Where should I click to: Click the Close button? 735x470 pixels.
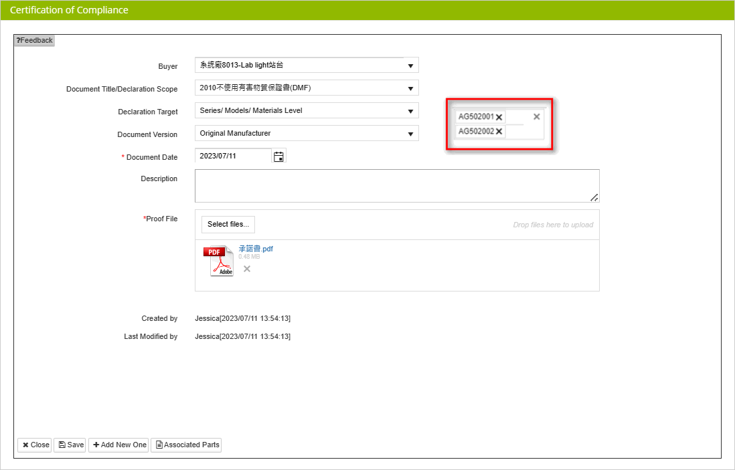click(35, 445)
